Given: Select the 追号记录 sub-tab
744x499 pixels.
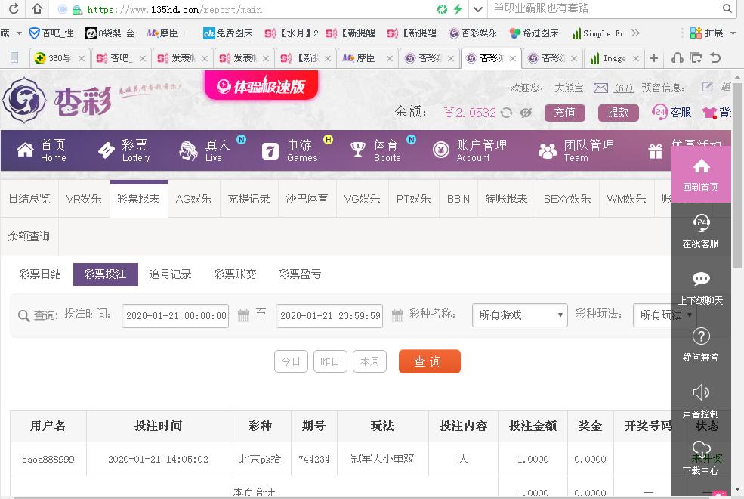Looking at the screenshot, I should (x=171, y=274).
